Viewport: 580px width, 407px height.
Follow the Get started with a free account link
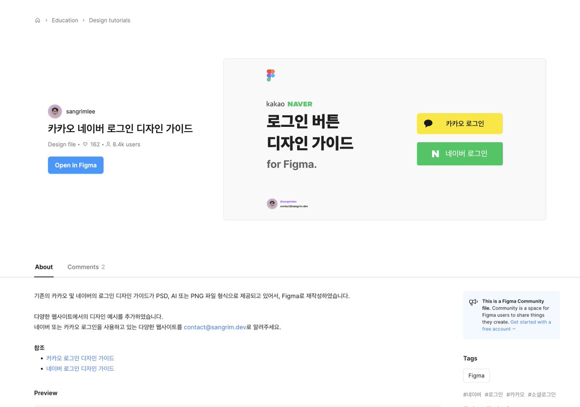(x=517, y=325)
